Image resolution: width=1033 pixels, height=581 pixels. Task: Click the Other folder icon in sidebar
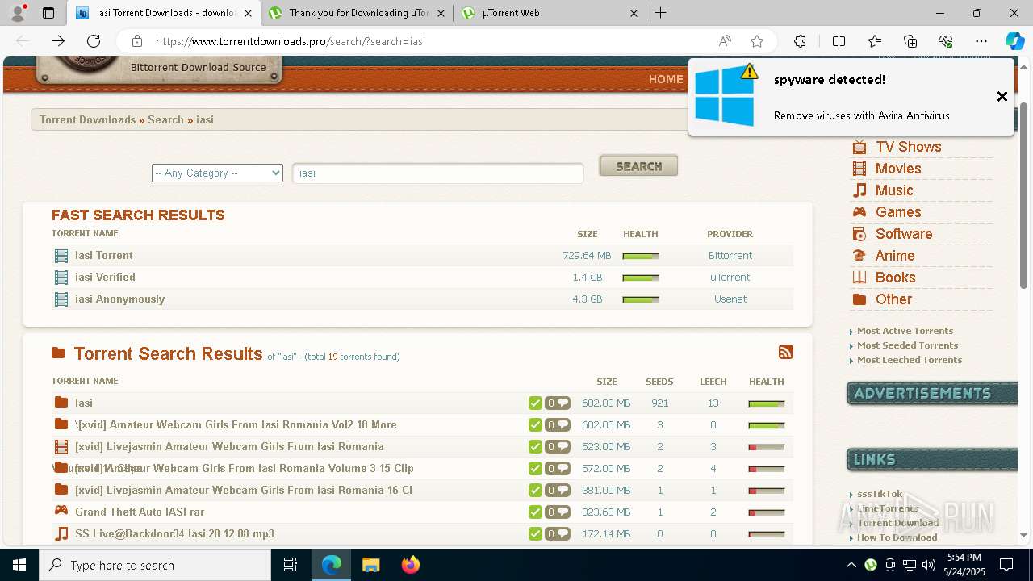[859, 299]
